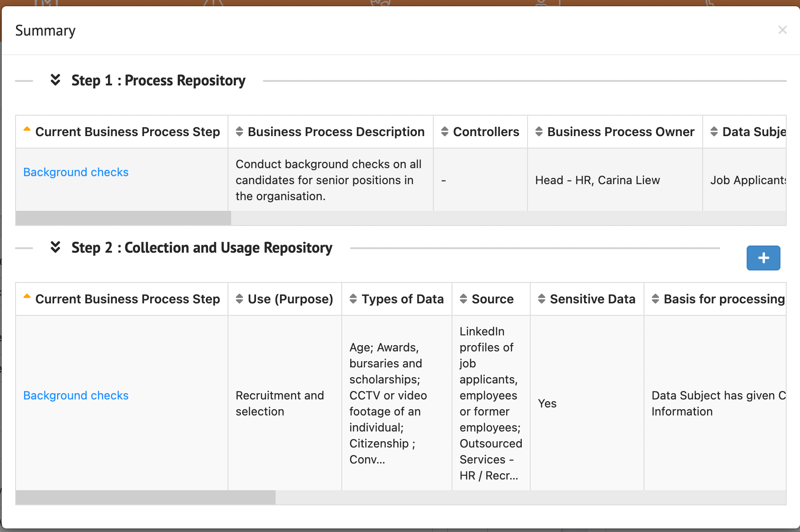800x532 pixels.
Task: Select the 'Yes' sensitive data cell
Action: click(x=587, y=403)
